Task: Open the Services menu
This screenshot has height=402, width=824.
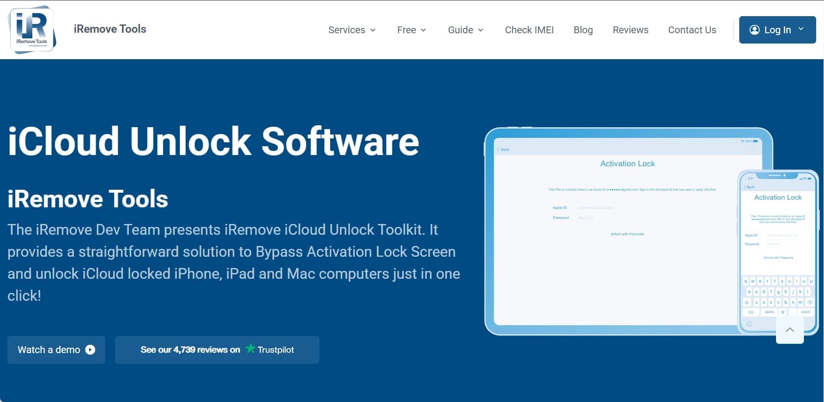Action: [x=352, y=30]
